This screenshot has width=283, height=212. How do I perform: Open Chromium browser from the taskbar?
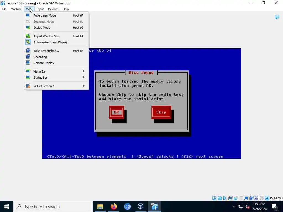click(127, 206)
